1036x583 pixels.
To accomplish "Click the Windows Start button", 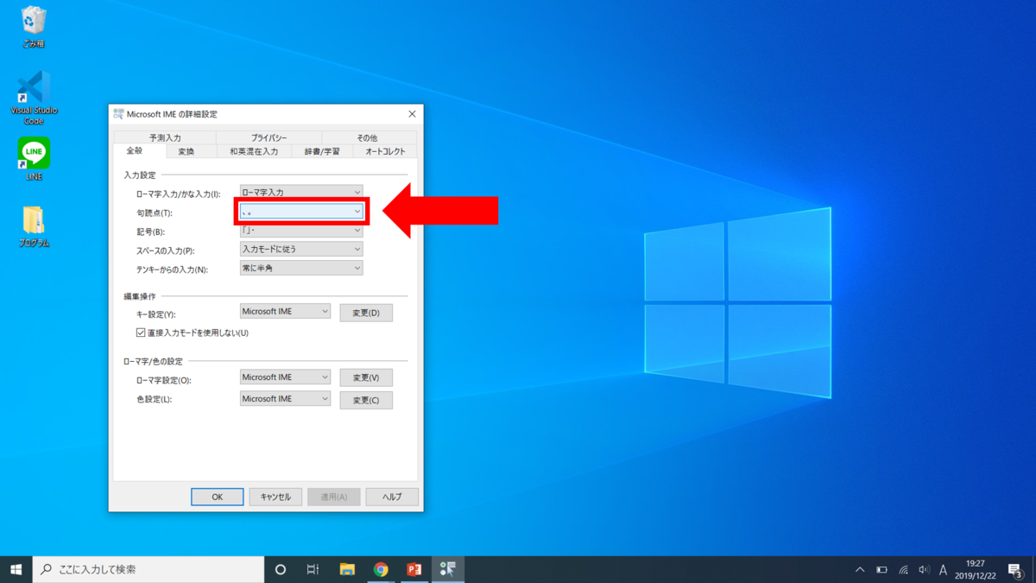I will point(16,569).
